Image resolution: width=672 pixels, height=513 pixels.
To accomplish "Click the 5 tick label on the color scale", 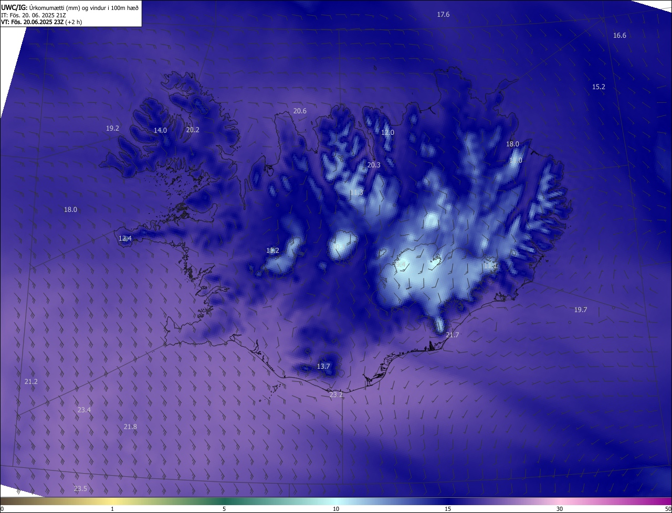I will (224, 509).
